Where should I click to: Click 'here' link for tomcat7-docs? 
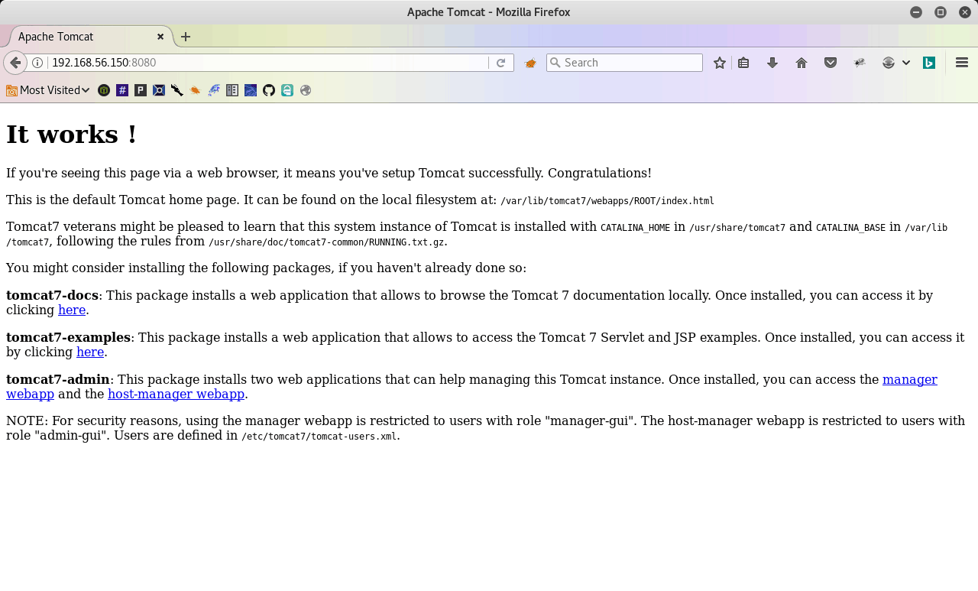(72, 310)
